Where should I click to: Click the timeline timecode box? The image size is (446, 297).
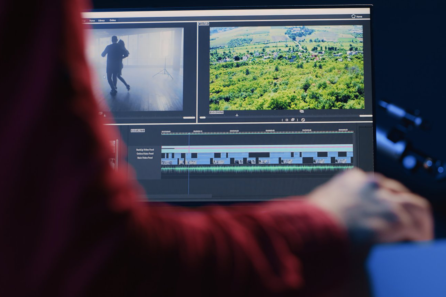coord(138,130)
